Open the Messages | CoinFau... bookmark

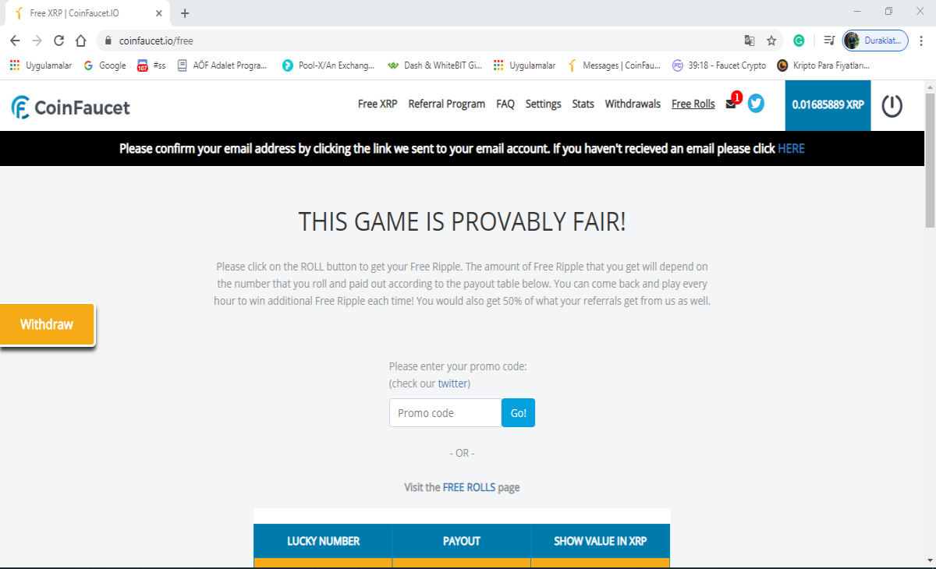click(614, 65)
